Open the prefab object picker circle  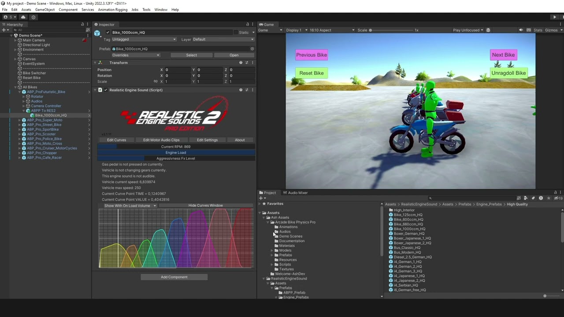pos(252,49)
